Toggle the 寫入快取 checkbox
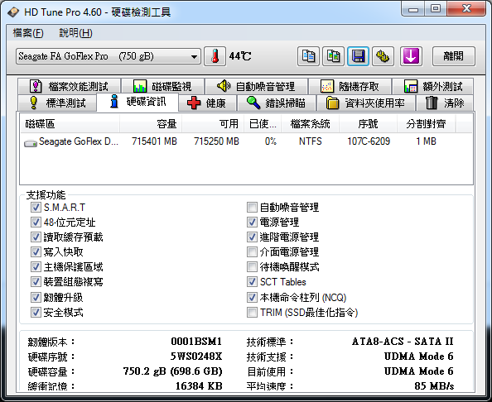 point(36,252)
